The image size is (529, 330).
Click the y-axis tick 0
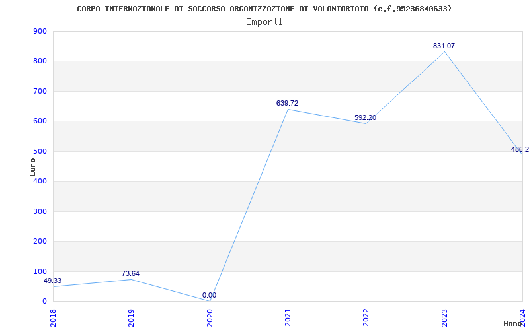44,302
